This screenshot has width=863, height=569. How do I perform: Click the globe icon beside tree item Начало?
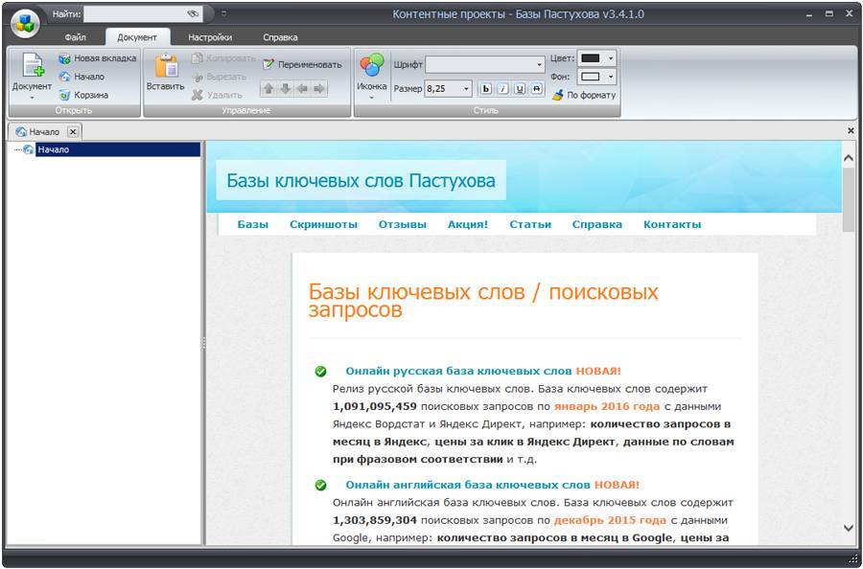[28, 149]
